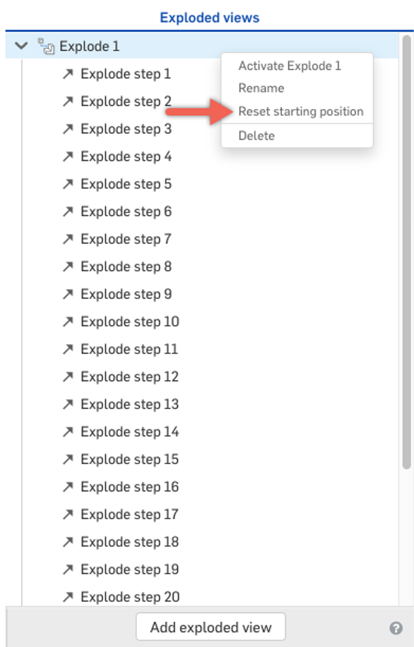The width and height of the screenshot is (414, 647).
Task: Switch to the Exploded views tab
Action: (x=210, y=17)
